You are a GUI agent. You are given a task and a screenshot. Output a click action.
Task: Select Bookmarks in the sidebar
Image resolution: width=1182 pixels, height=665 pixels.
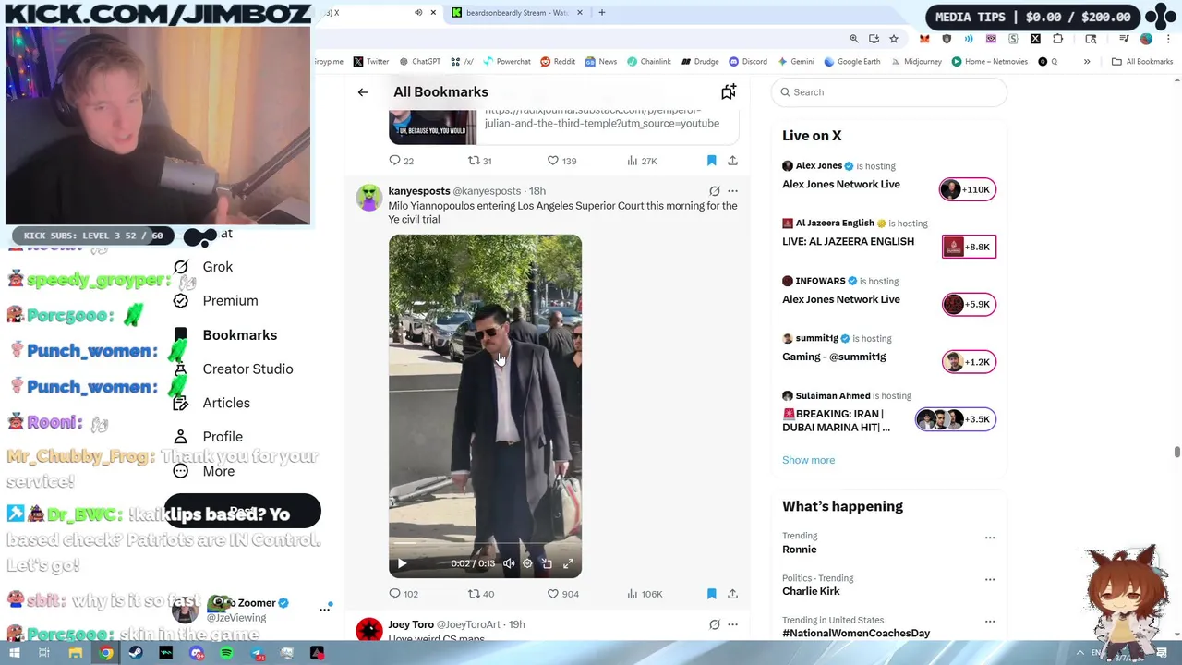click(x=226, y=335)
